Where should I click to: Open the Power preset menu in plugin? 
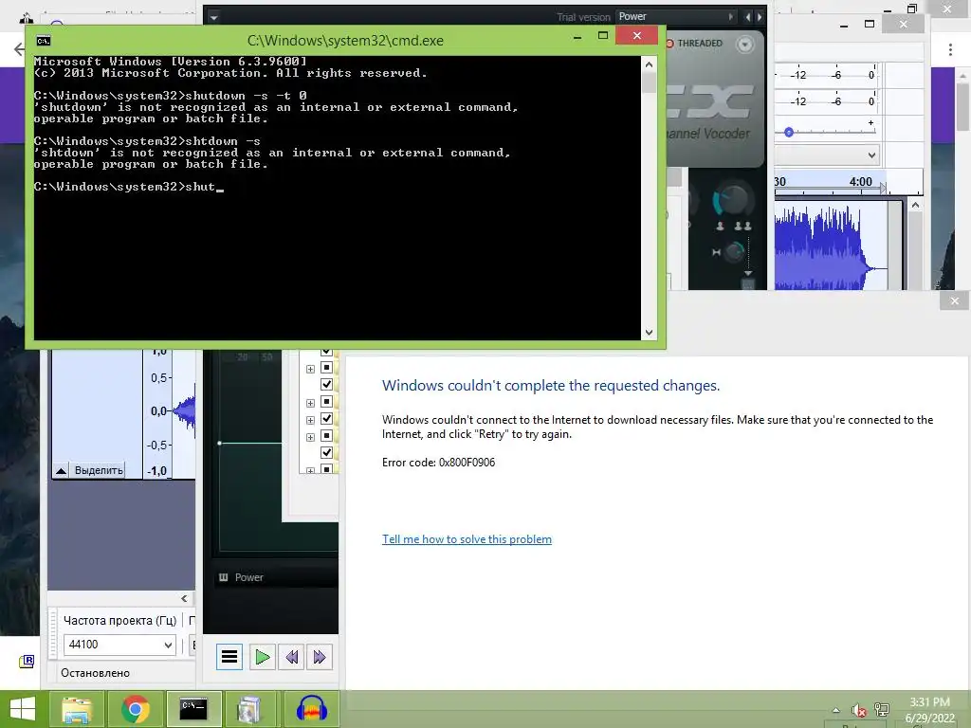[676, 17]
